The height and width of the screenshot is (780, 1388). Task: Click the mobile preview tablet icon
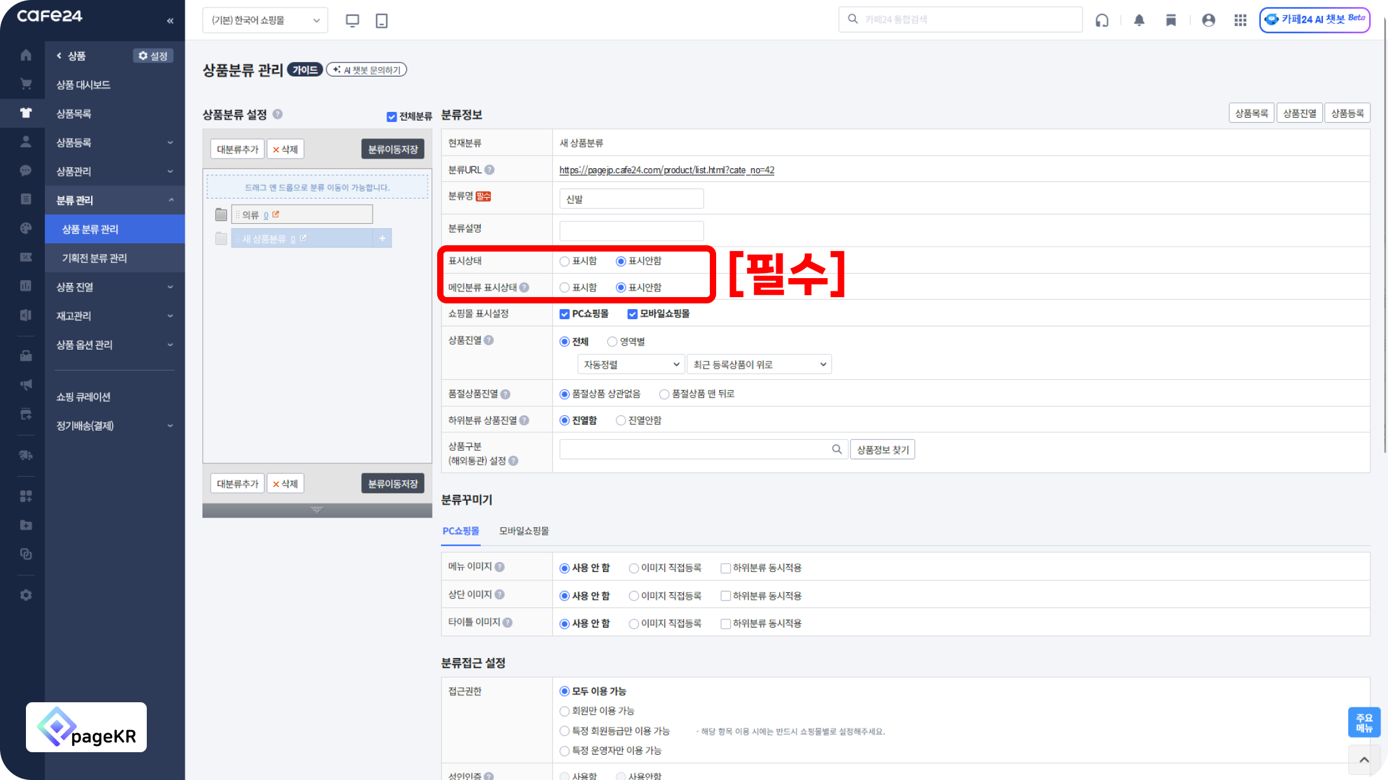tap(381, 20)
